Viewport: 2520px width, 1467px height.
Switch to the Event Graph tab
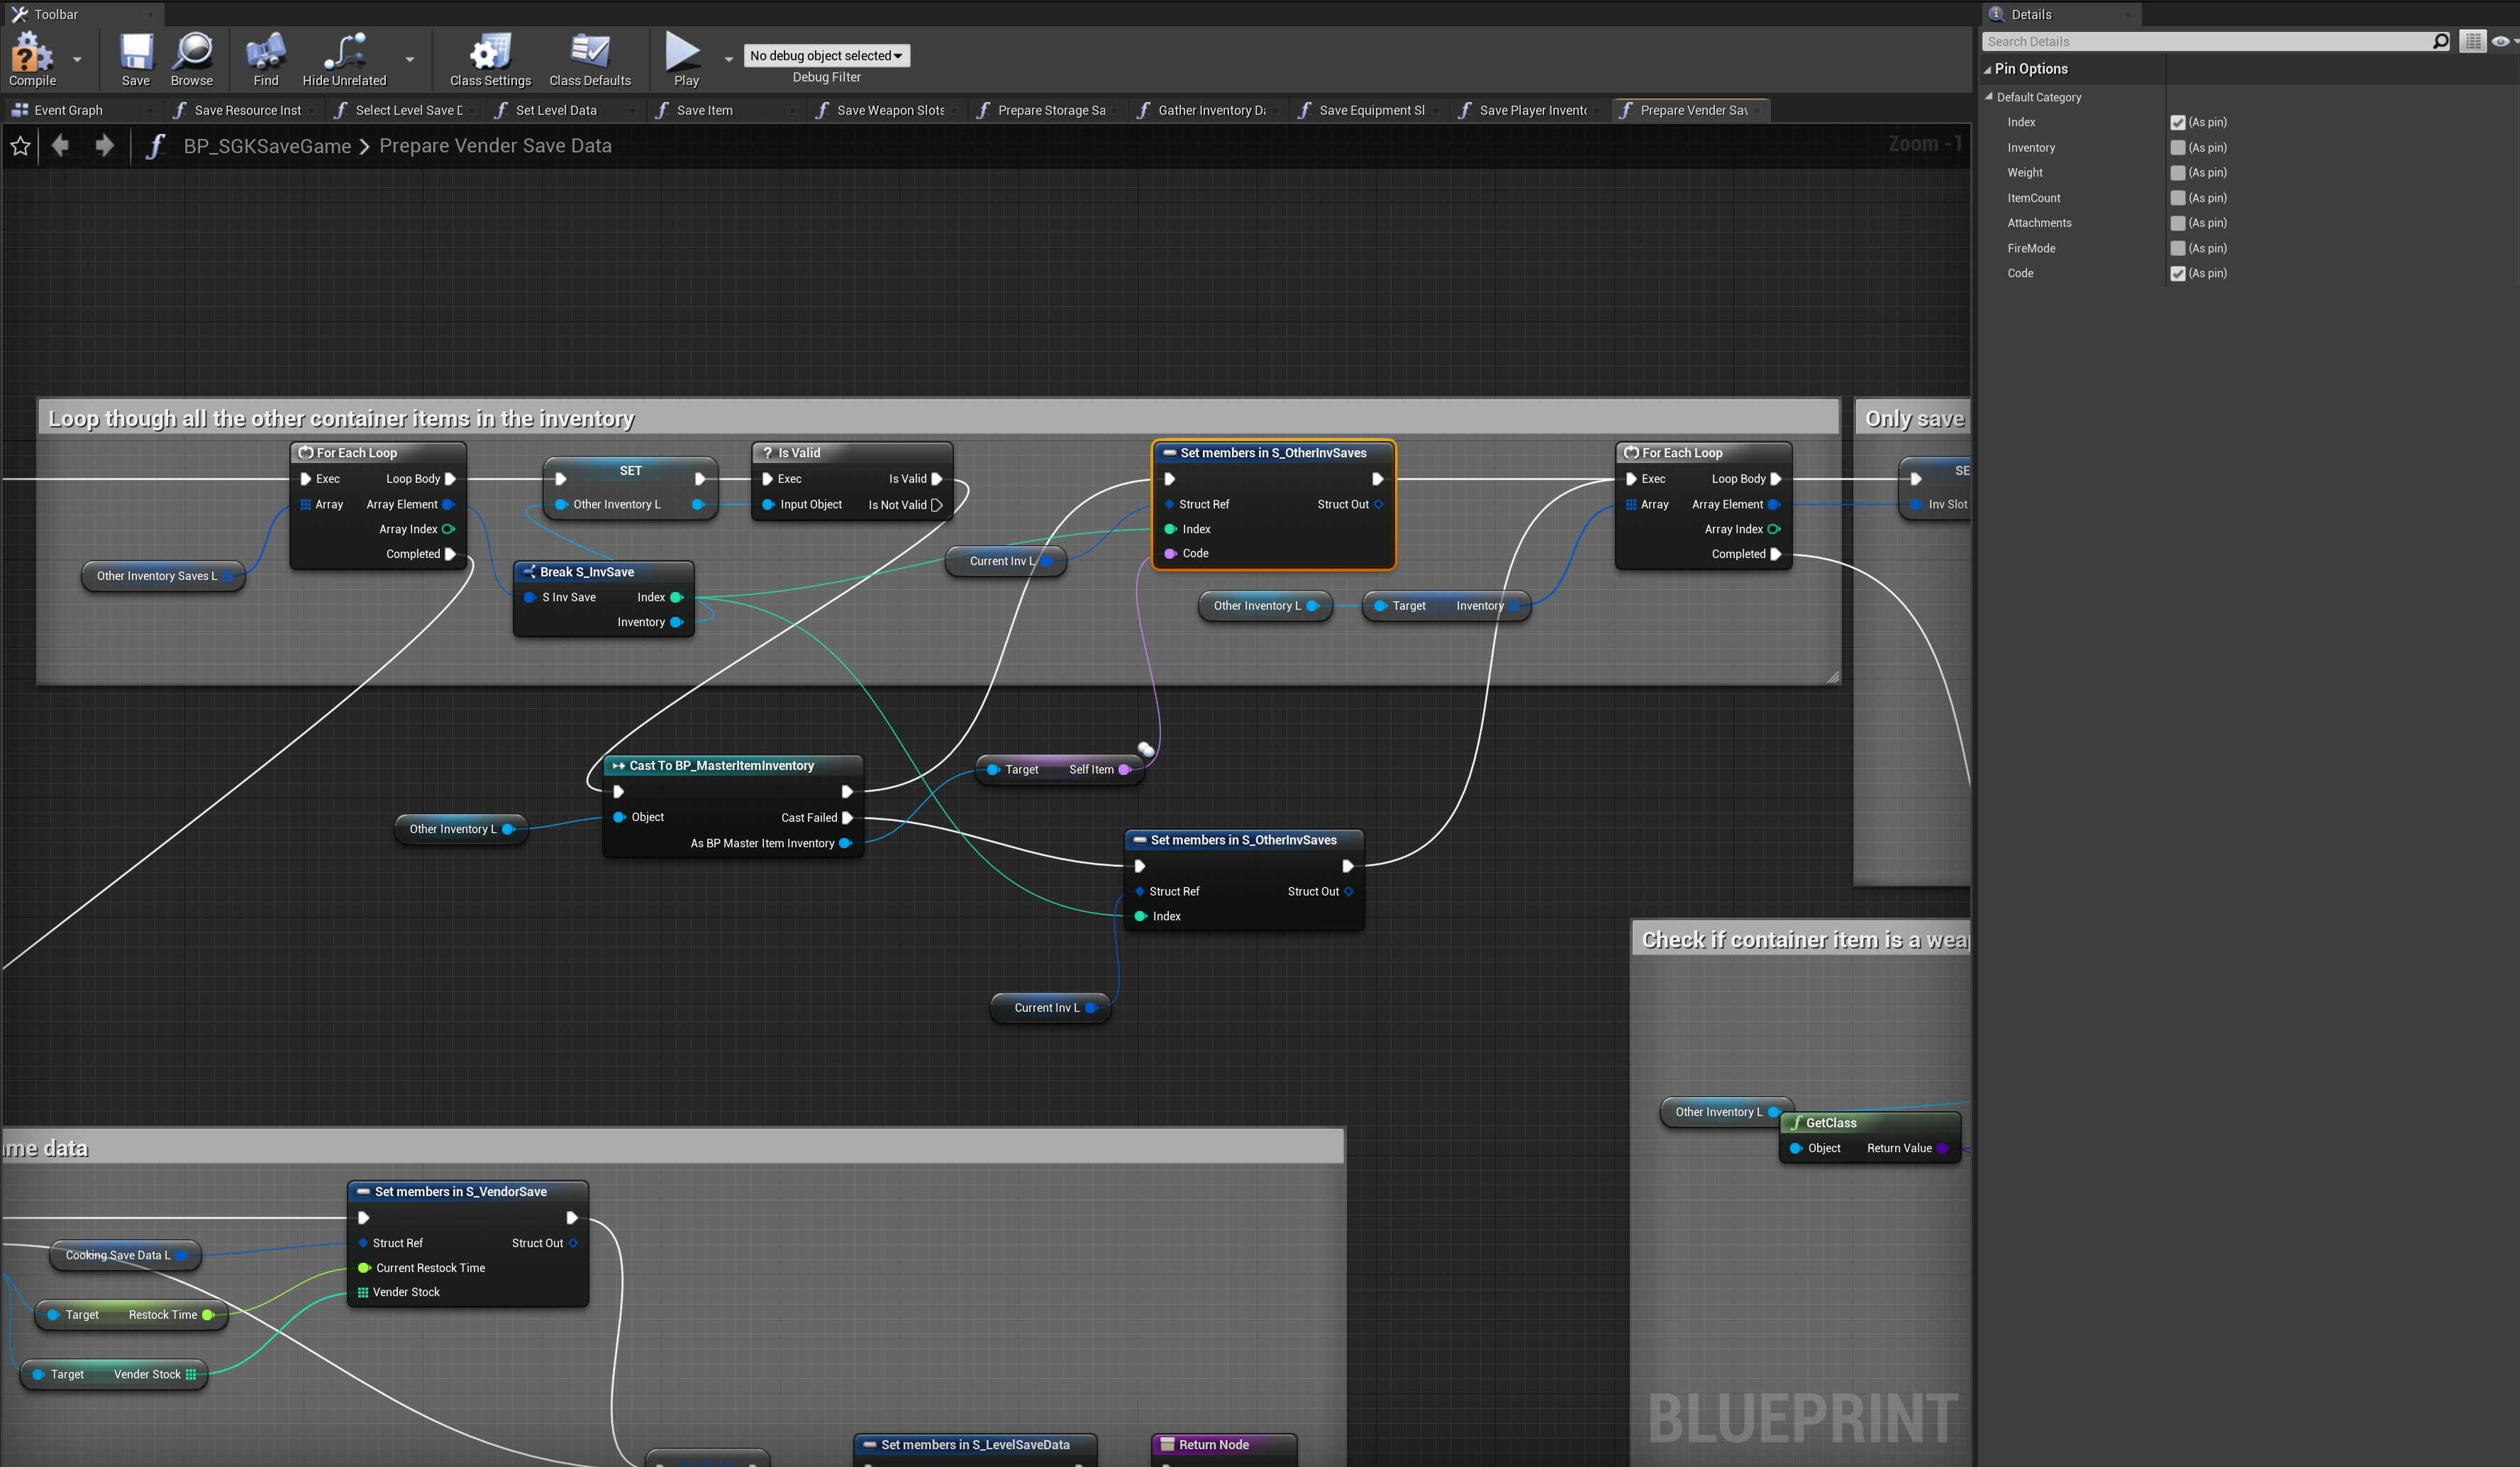coord(68,110)
